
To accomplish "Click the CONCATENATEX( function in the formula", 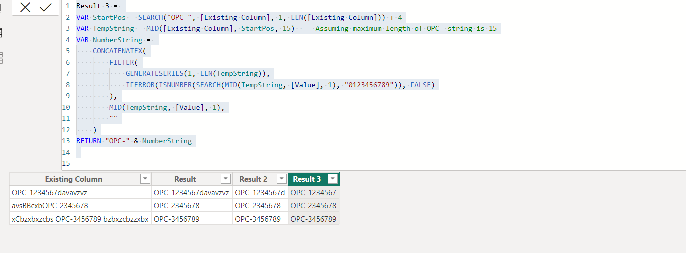I will coord(119,51).
